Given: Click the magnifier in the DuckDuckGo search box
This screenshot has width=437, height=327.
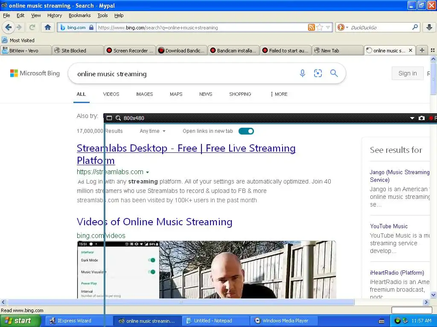Looking at the screenshot, I should point(415,27).
